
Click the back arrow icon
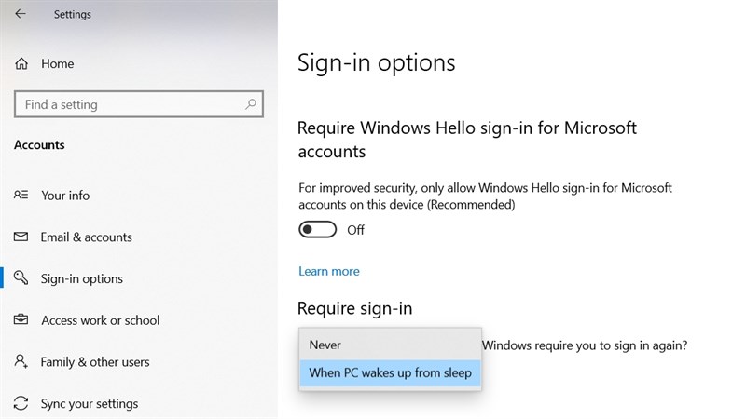(x=21, y=14)
